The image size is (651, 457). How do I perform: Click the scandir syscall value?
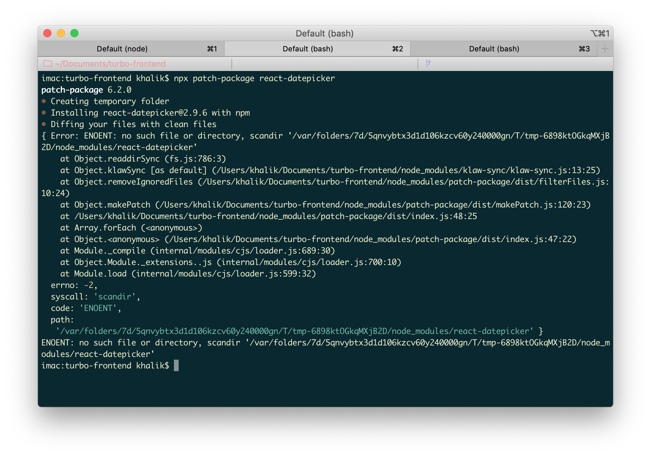coord(115,296)
